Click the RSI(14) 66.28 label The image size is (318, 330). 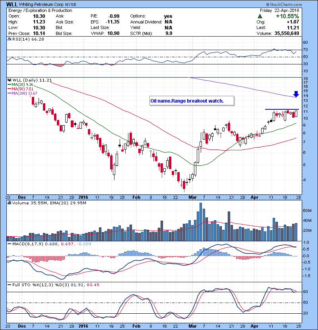[28, 39]
